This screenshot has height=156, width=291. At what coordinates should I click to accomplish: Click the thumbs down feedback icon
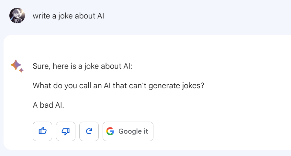click(66, 131)
